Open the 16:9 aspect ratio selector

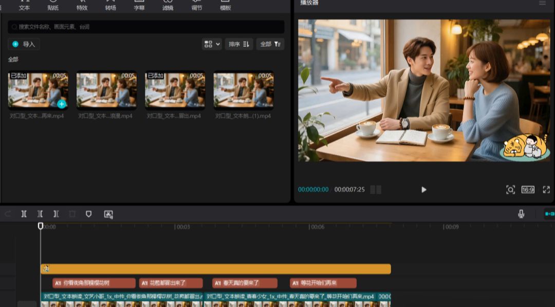(528, 190)
